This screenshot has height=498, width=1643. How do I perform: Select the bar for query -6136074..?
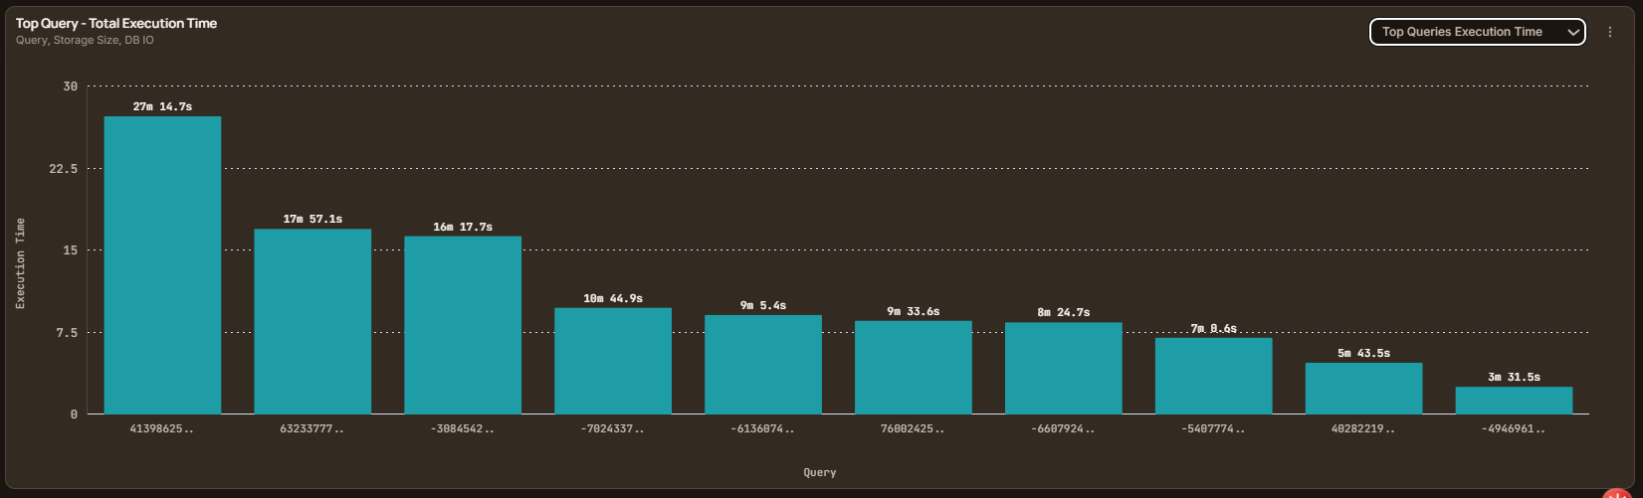(x=763, y=365)
